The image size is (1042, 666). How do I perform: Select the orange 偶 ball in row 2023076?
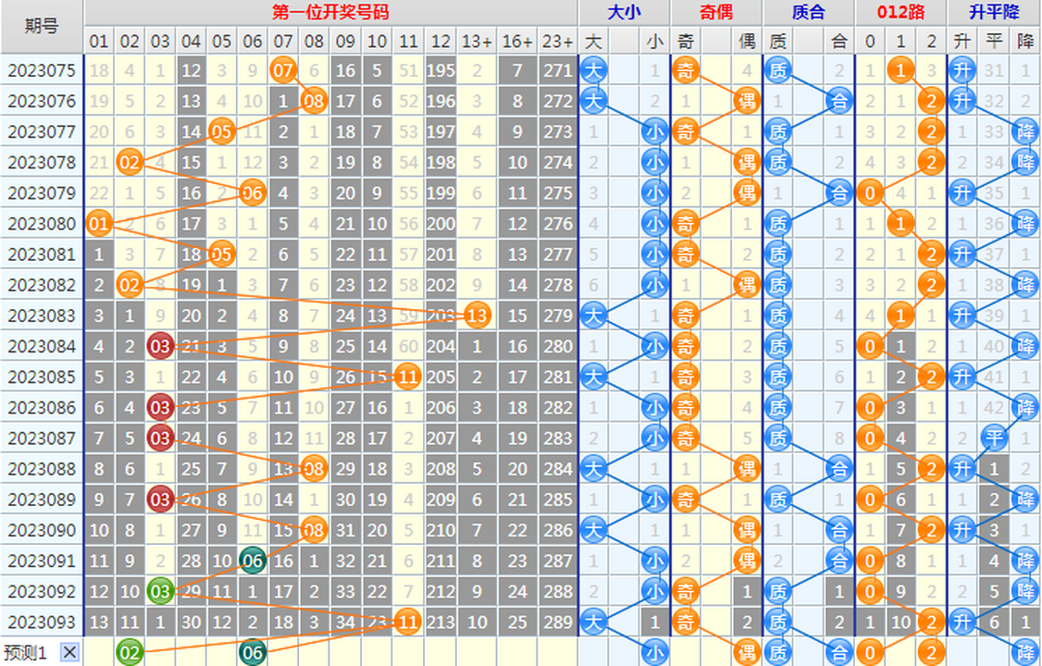(747, 101)
